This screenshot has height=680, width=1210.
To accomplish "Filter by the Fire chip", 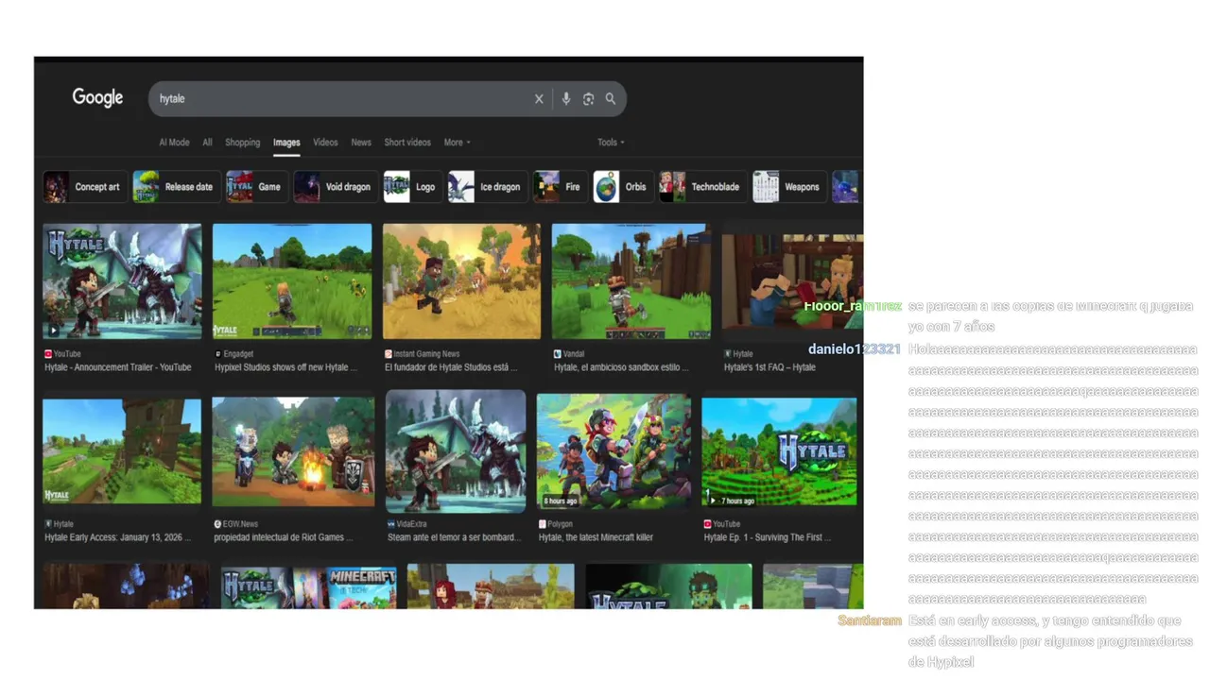I will [560, 187].
